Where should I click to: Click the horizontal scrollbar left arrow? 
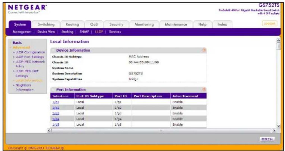[x=49, y=131]
